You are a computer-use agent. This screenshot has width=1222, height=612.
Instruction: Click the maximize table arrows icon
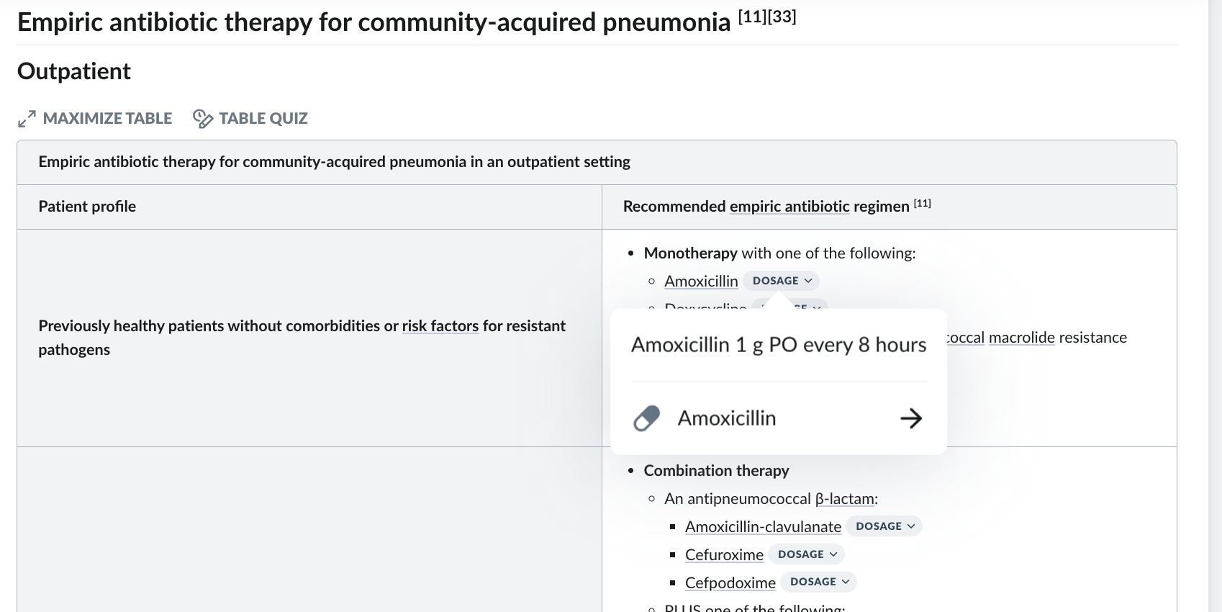27,119
